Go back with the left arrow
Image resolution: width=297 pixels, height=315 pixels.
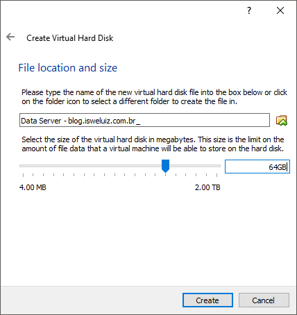pyautogui.click(x=10, y=37)
